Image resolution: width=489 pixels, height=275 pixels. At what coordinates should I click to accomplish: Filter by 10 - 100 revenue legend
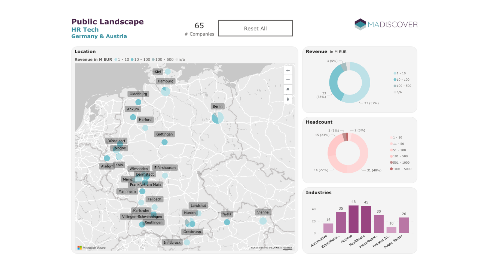tap(402, 80)
